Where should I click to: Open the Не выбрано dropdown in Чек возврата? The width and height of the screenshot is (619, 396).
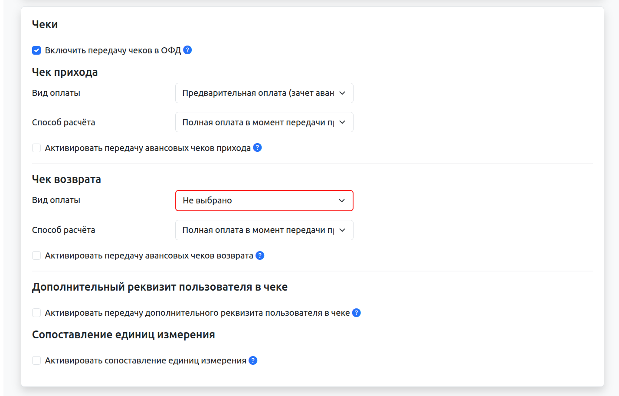click(x=264, y=200)
